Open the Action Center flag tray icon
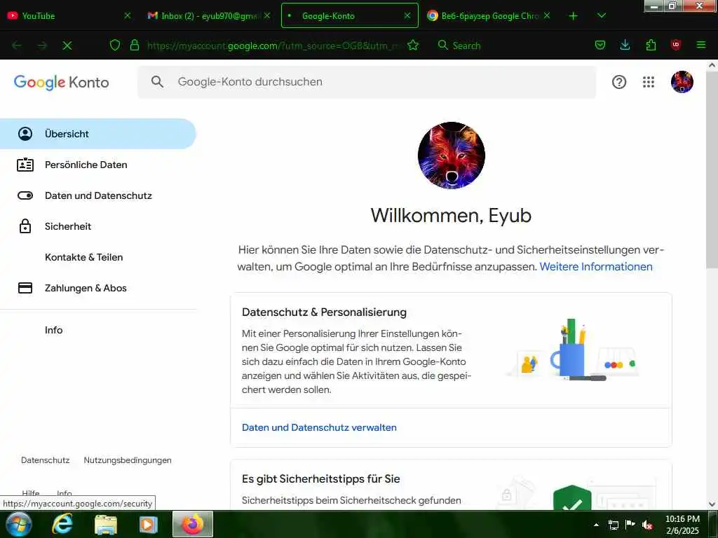Image resolution: width=718 pixels, height=538 pixels. pyautogui.click(x=630, y=525)
